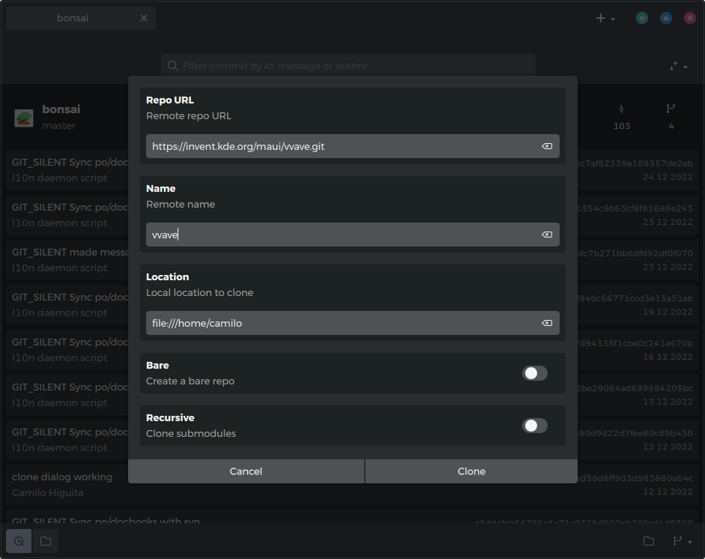Image resolution: width=705 pixels, height=559 pixels.
Task: Select commit dated 19 12 2022
Action: pyautogui.click(x=352, y=305)
